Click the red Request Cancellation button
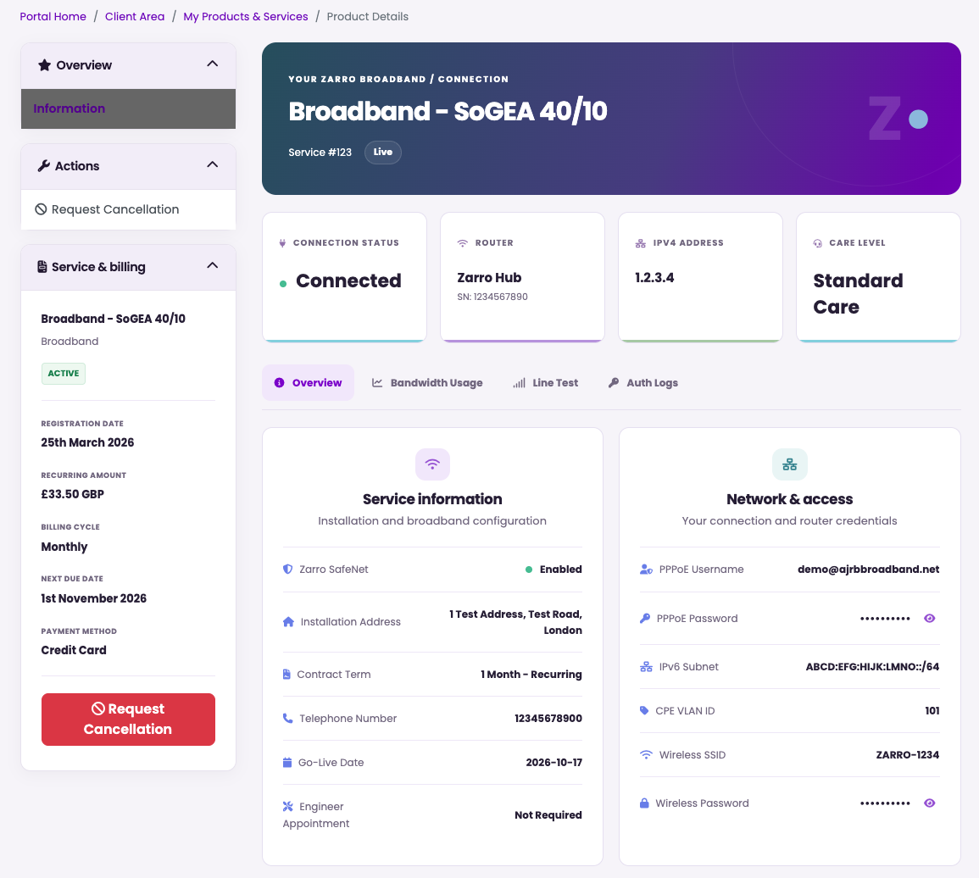 pos(128,720)
